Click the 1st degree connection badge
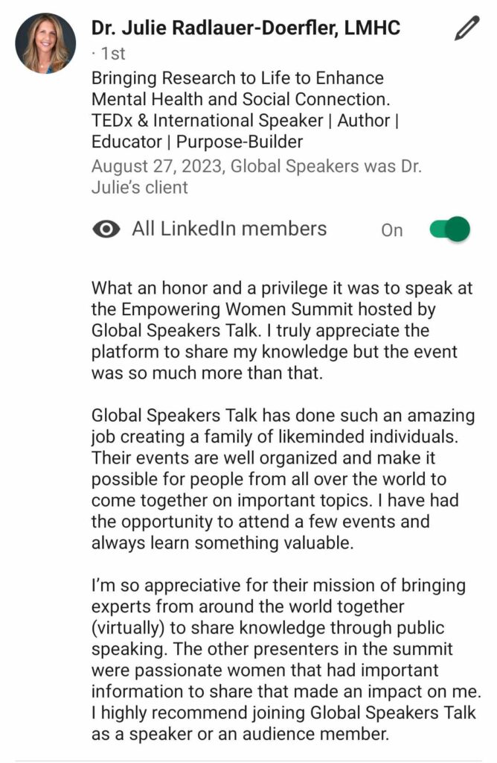Image resolution: width=497 pixels, height=763 pixels. click(112, 54)
